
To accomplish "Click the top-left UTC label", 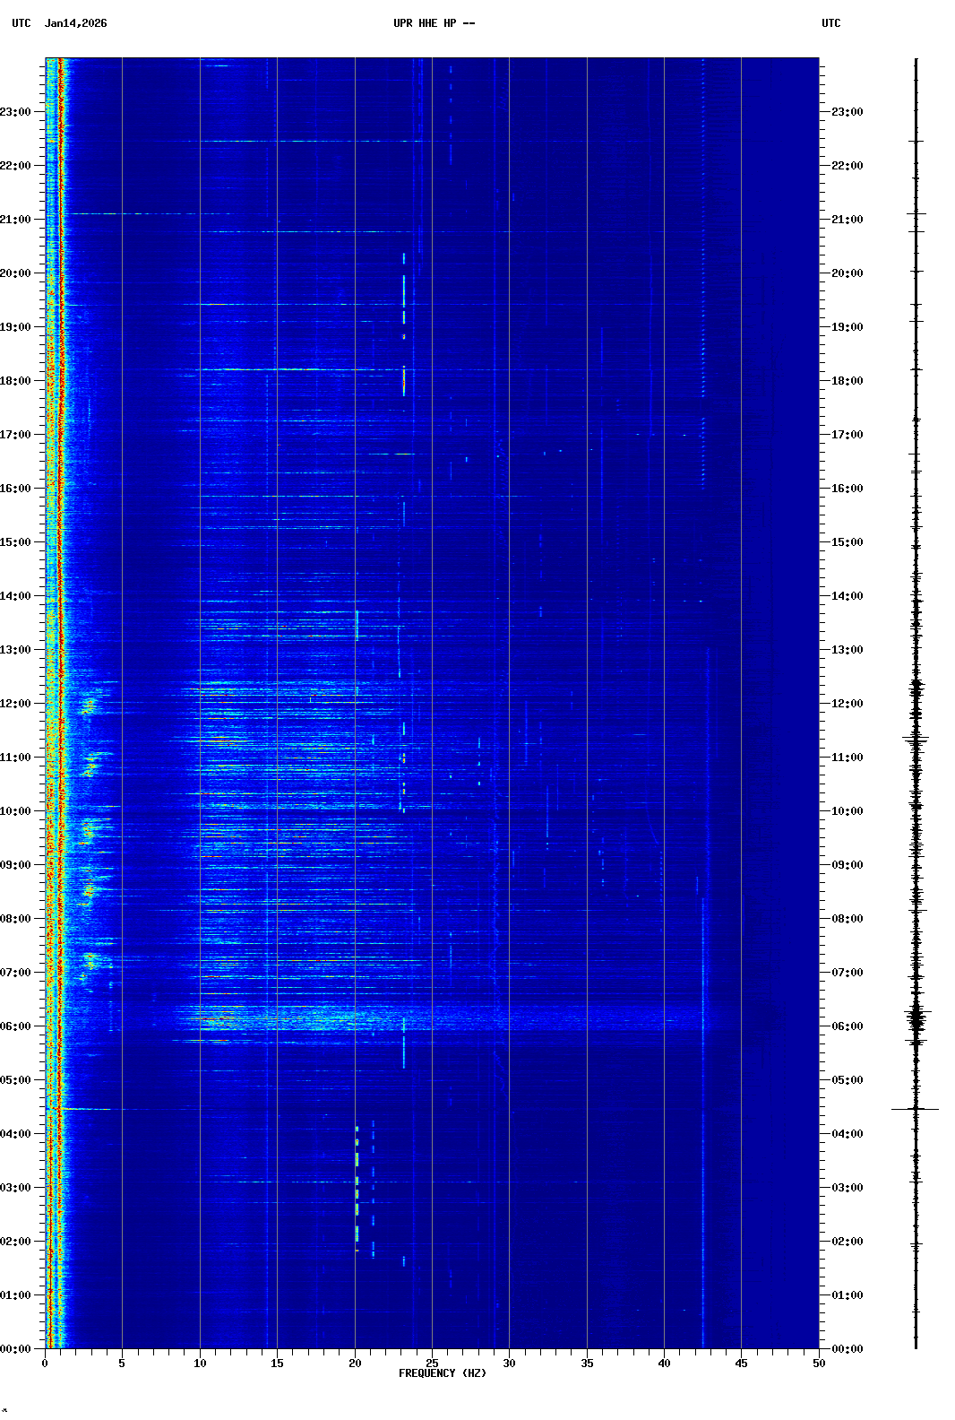I will click(x=21, y=23).
